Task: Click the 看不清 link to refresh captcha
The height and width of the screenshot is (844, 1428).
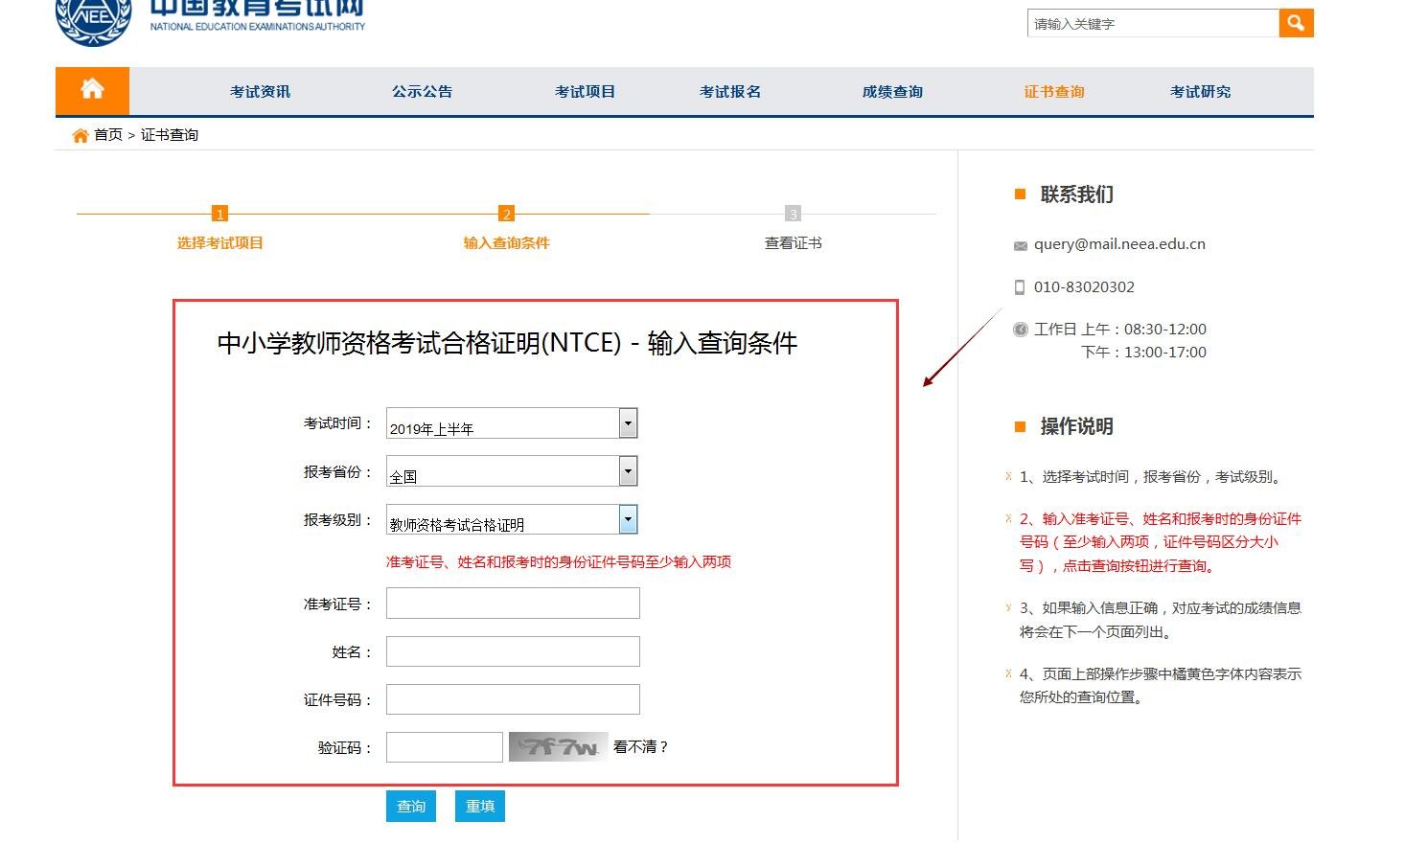Action: [x=640, y=746]
